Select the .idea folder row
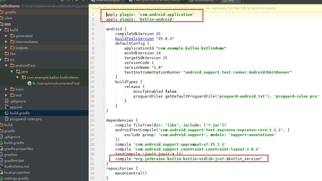Screen dimensions: 322x181 click(44, 18)
